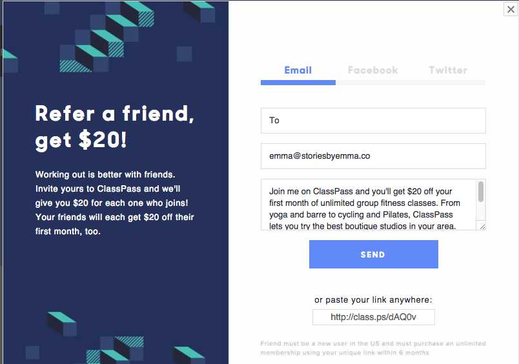The image size is (519, 364).
Task: Switch to the Facebook tab
Action: (372, 70)
